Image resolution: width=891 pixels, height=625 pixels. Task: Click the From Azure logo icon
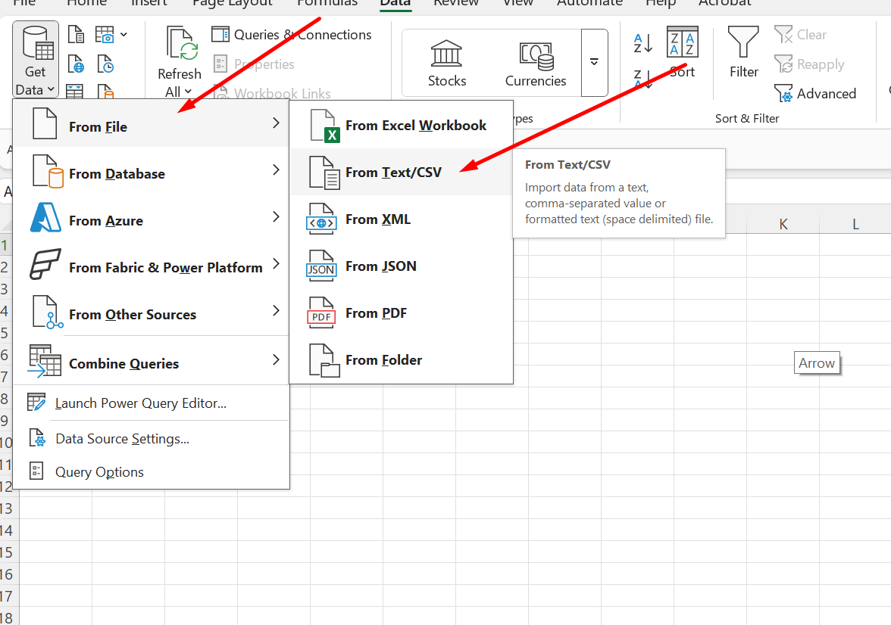click(x=45, y=217)
